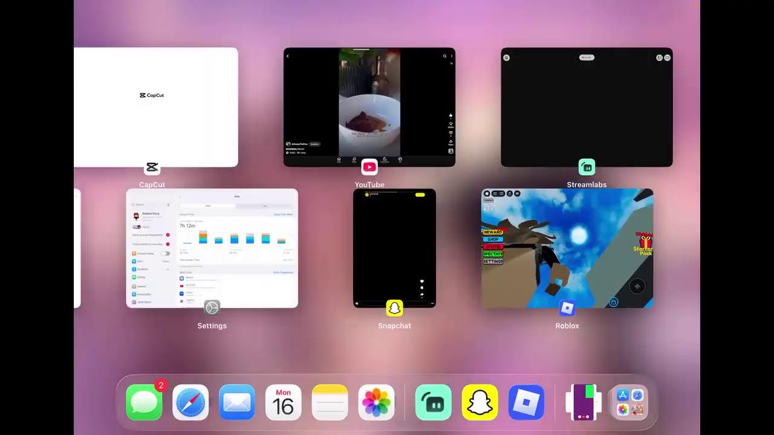Viewport: 774px width, 435px height.
Task: Open the App Library folder in the dock
Action: point(629,402)
